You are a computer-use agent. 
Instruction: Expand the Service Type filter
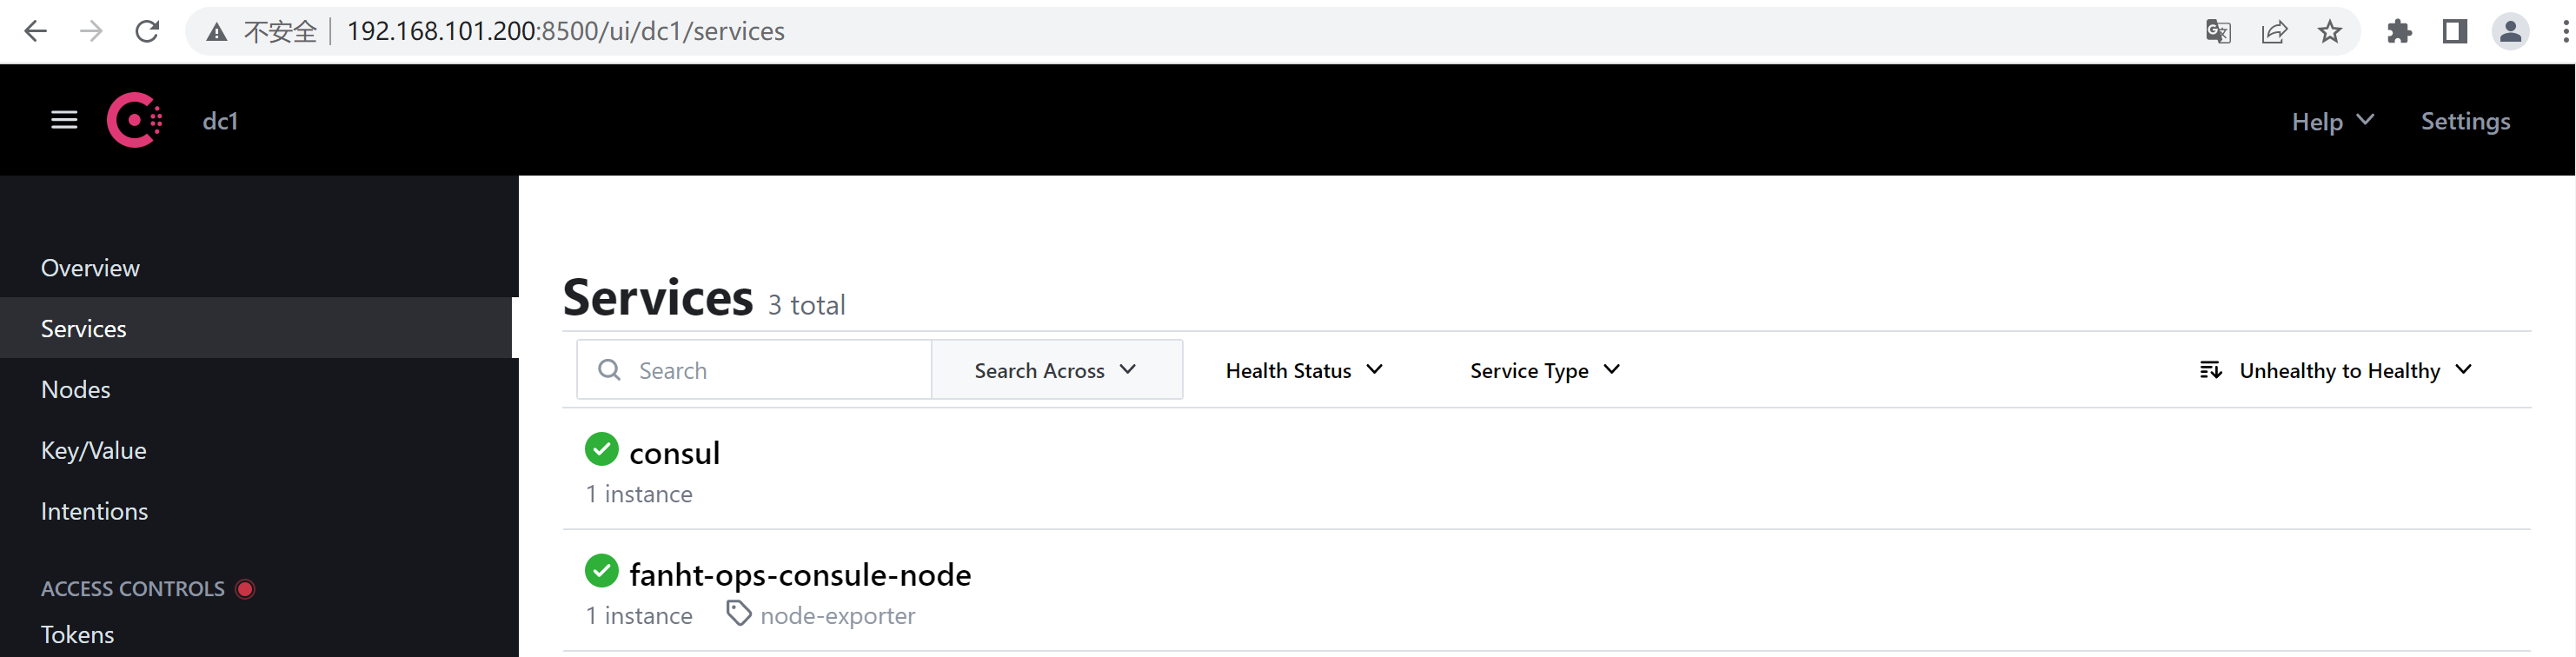click(x=1545, y=370)
